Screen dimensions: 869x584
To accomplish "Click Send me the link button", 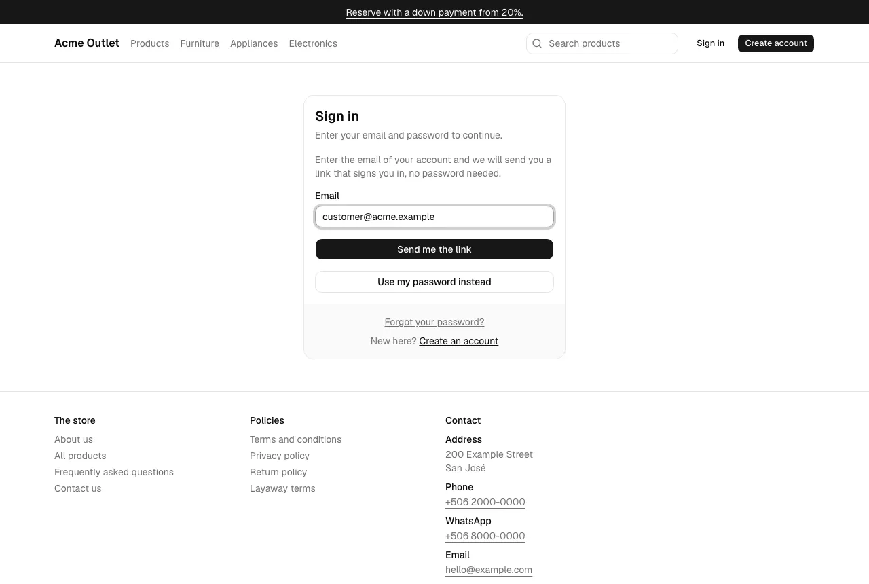I will [434, 249].
